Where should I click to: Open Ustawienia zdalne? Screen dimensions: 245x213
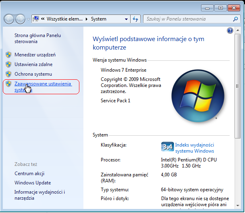[33, 64]
